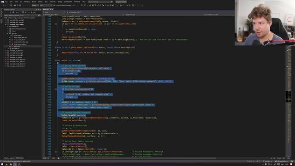Click the SetupVulkan(extensions, extensions_count) line
The height and width of the screenshot is (166, 295).
coord(86,107)
